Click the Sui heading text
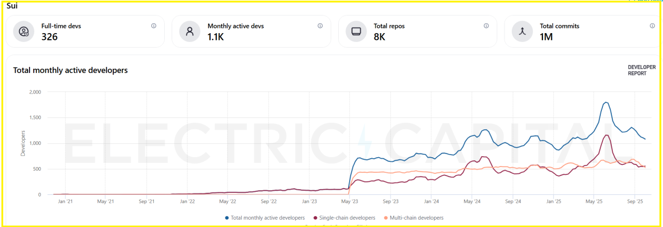663x227 pixels. click(x=12, y=5)
